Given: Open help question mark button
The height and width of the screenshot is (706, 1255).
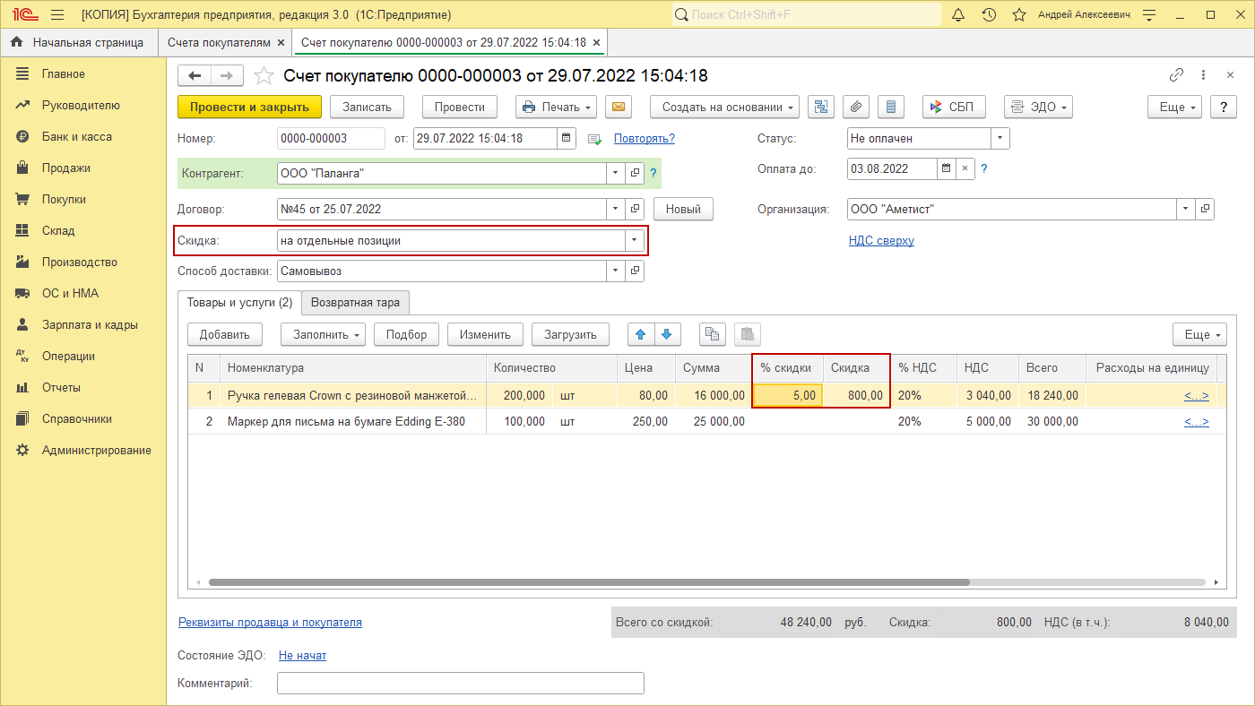Looking at the screenshot, I should (x=1224, y=107).
